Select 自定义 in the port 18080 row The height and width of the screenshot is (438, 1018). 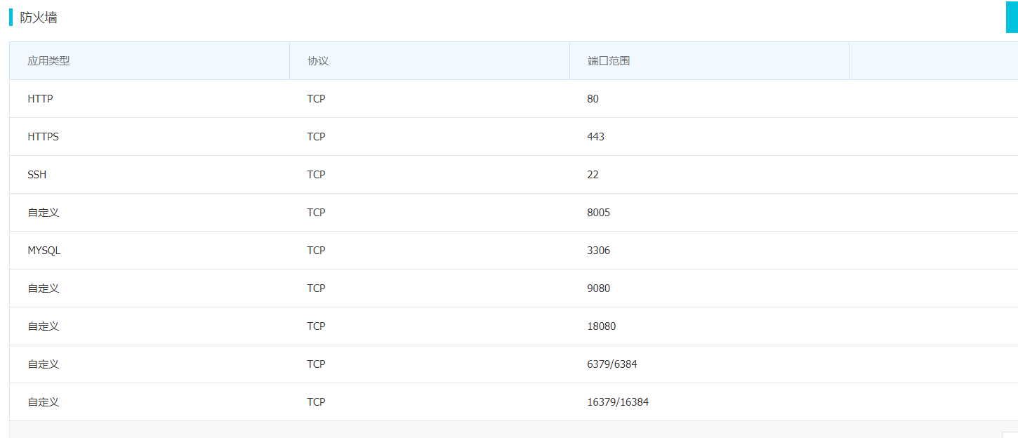click(x=44, y=326)
